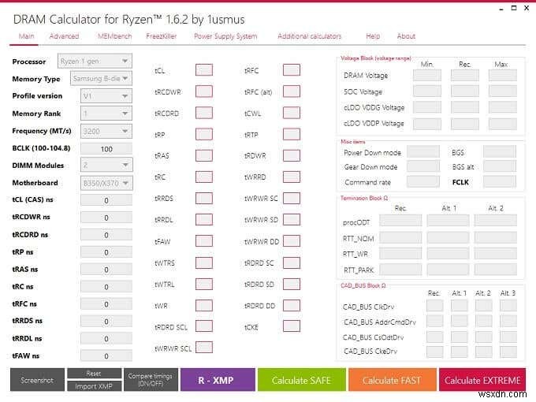
Task: Toggle Compare timings ON/OFF
Action: pos(151,380)
